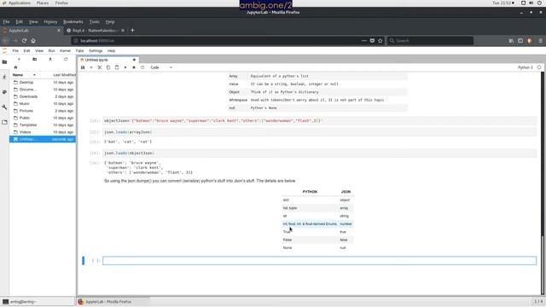Run the selected cell with play icon

coord(125,67)
